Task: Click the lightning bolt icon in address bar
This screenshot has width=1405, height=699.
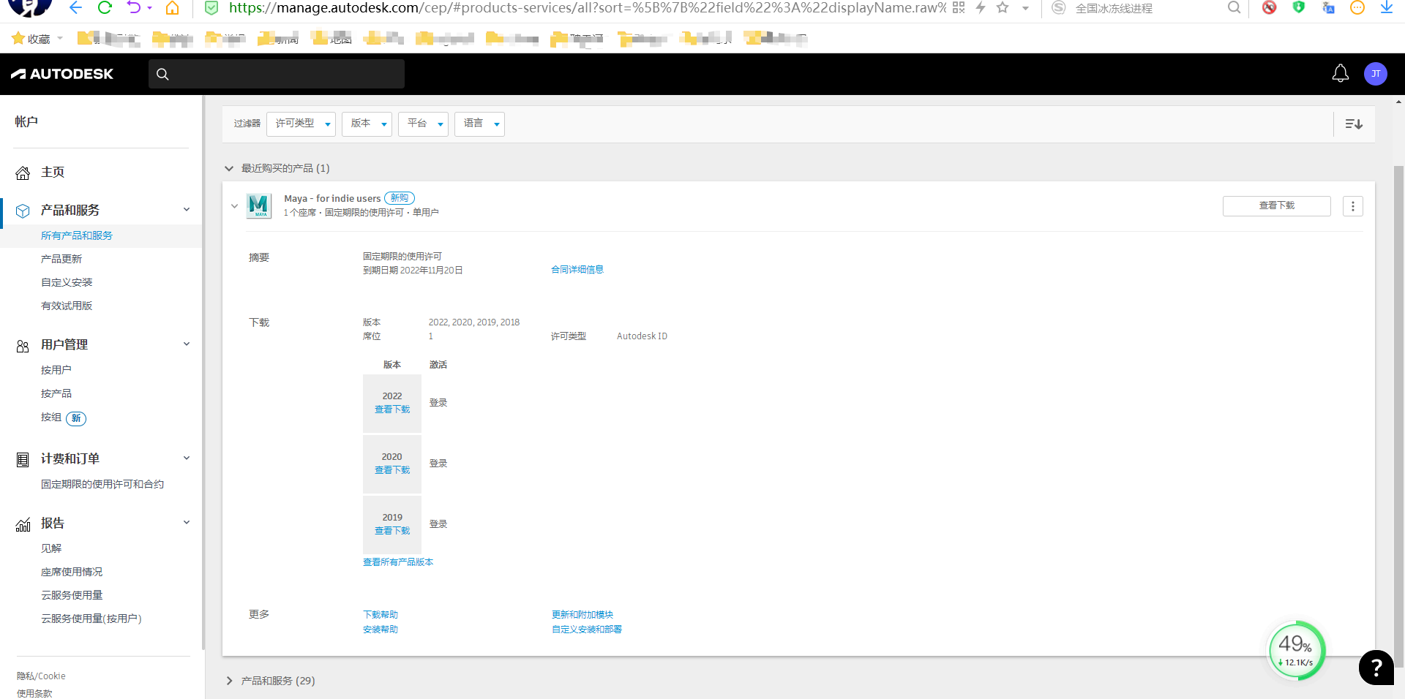Action: (x=981, y=8)
